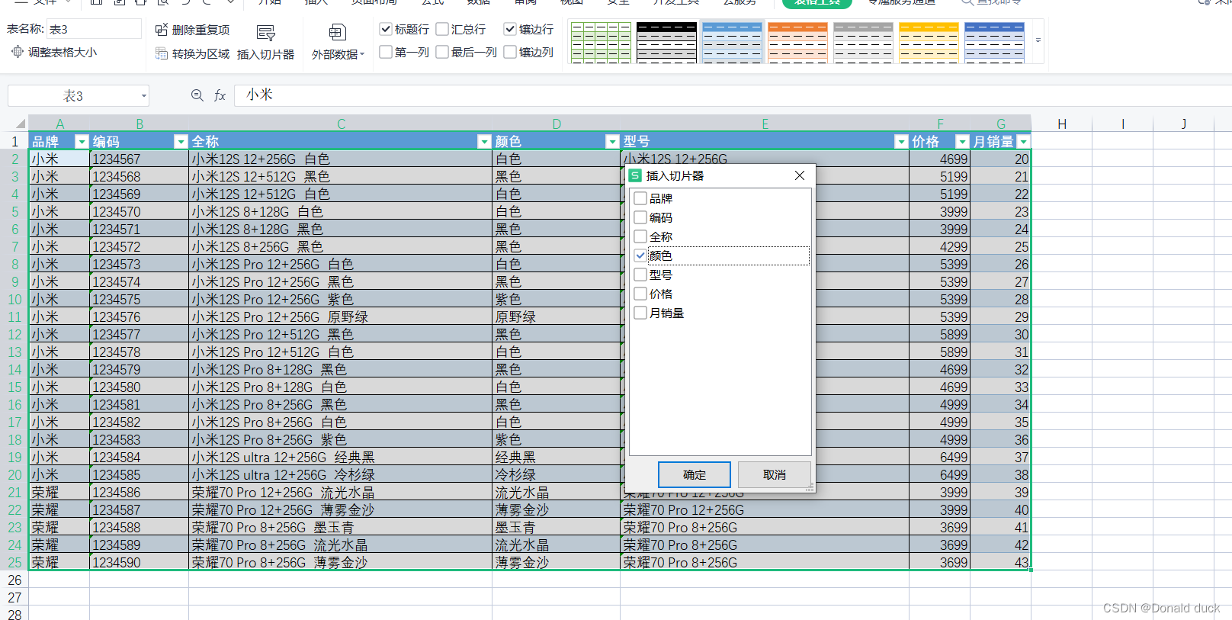Viewport: 1232px width, 620px height.
Task: Open the 月销量 column filter dropdown
Action: click(x=1023, y=141)
